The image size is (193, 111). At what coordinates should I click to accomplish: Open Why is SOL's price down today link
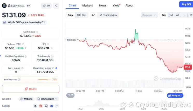click(x=25, y=22)
